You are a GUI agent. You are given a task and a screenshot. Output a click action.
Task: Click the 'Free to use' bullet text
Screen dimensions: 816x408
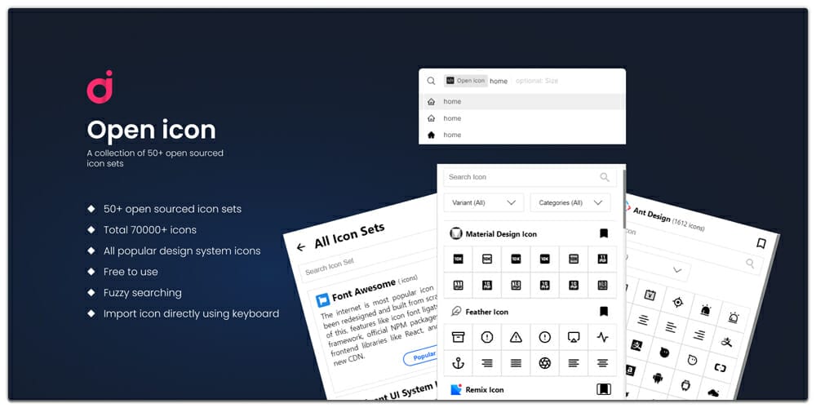[131, 272]
